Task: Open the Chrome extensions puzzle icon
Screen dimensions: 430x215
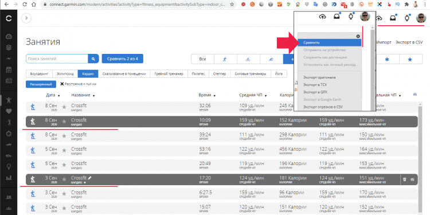Action: click(406, 5)
